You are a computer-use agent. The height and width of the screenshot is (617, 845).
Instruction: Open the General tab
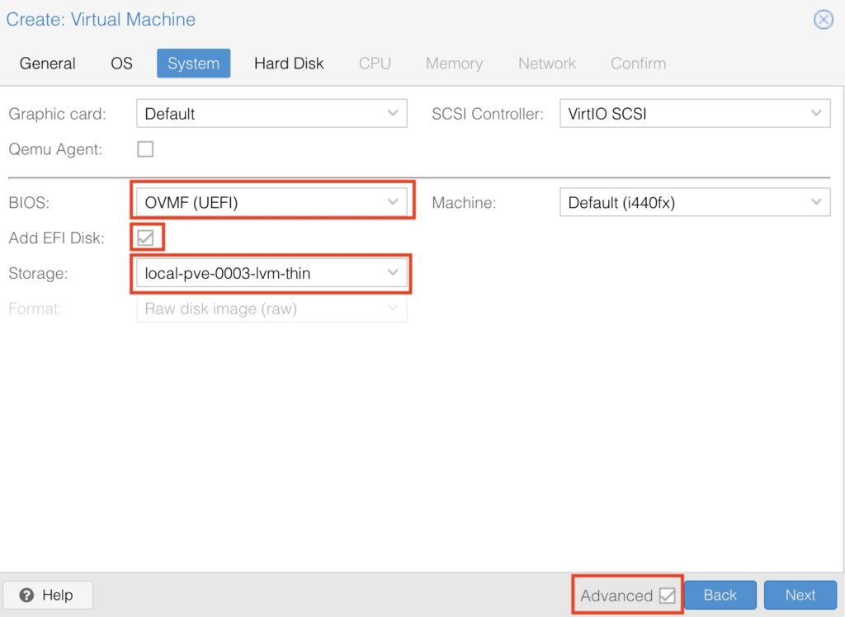point(47,64)
